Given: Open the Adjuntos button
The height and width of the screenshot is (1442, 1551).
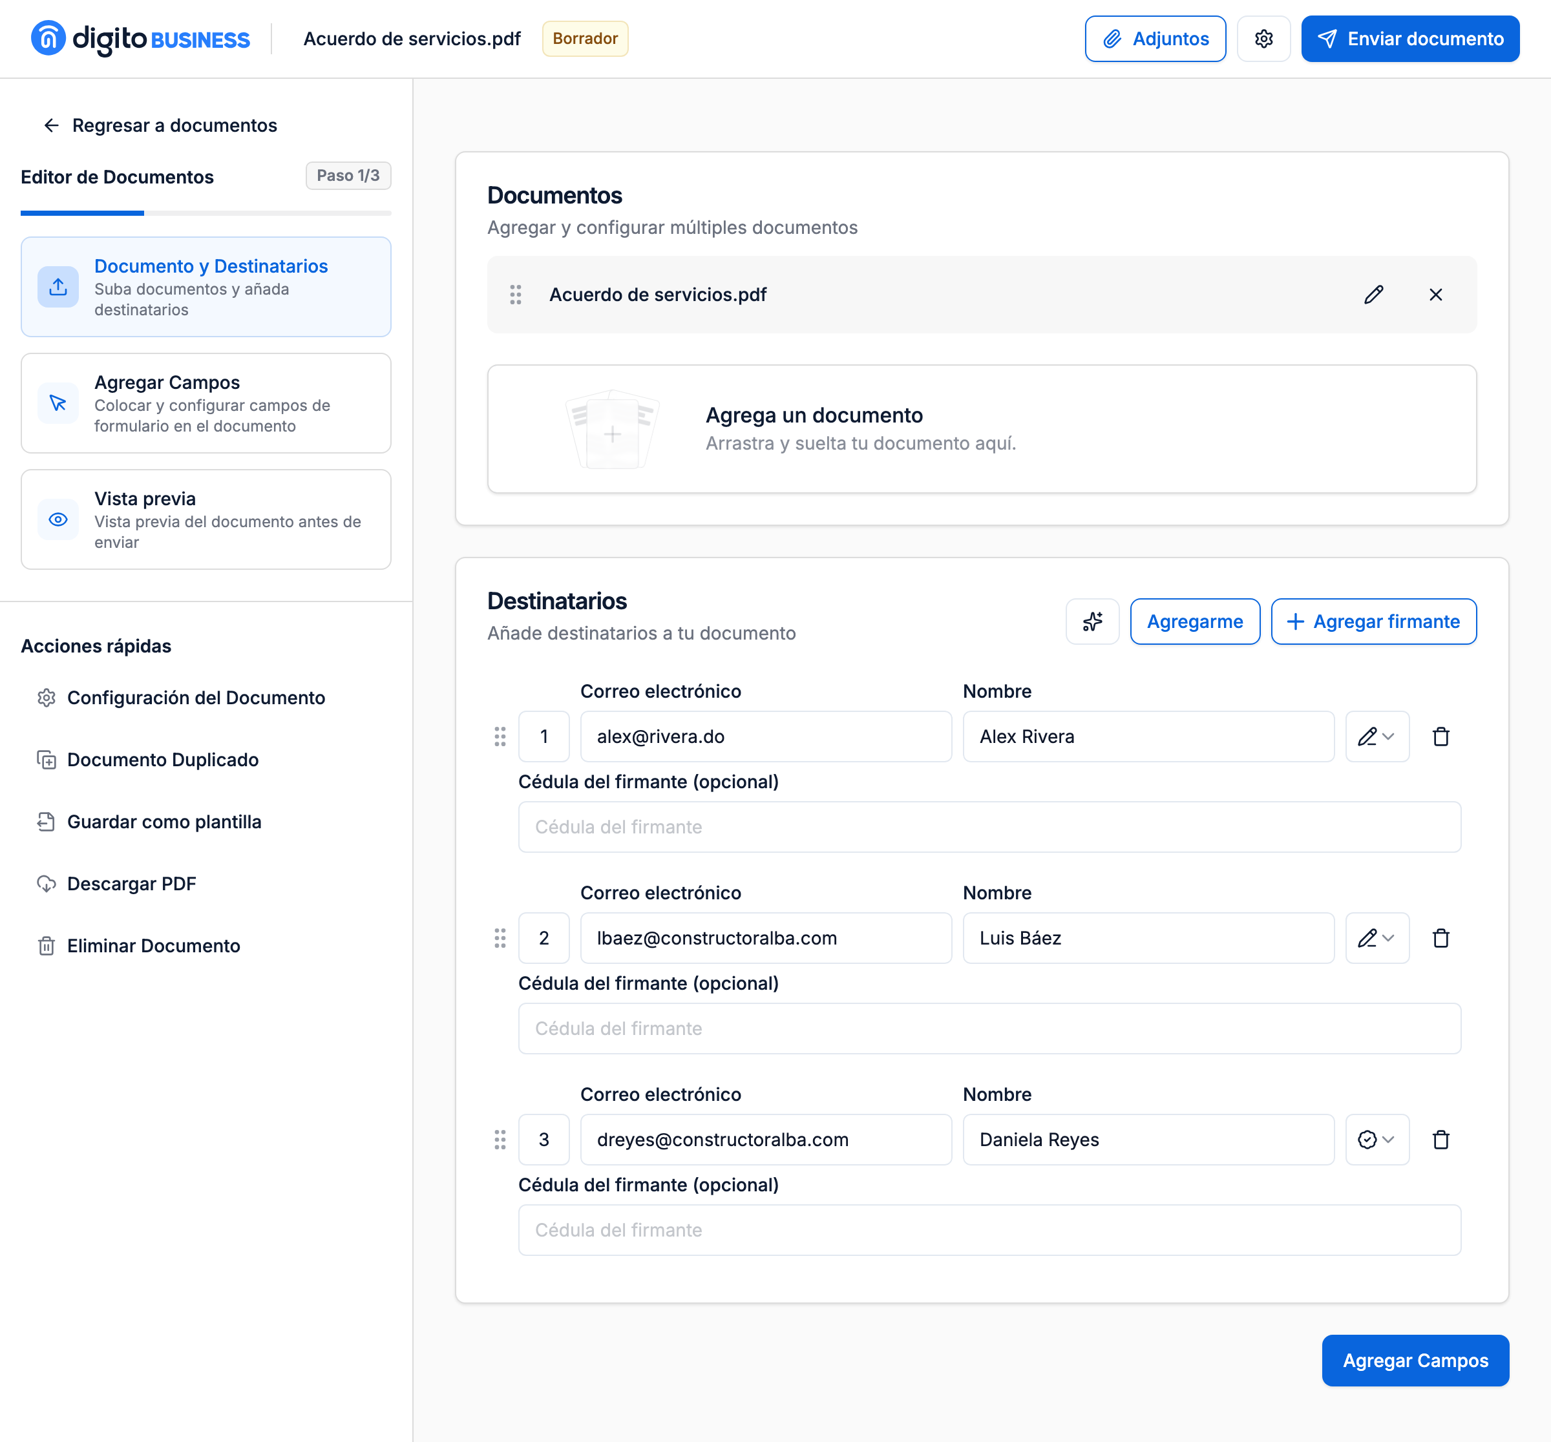Looking at the screenshot, I should point(1155,39).
